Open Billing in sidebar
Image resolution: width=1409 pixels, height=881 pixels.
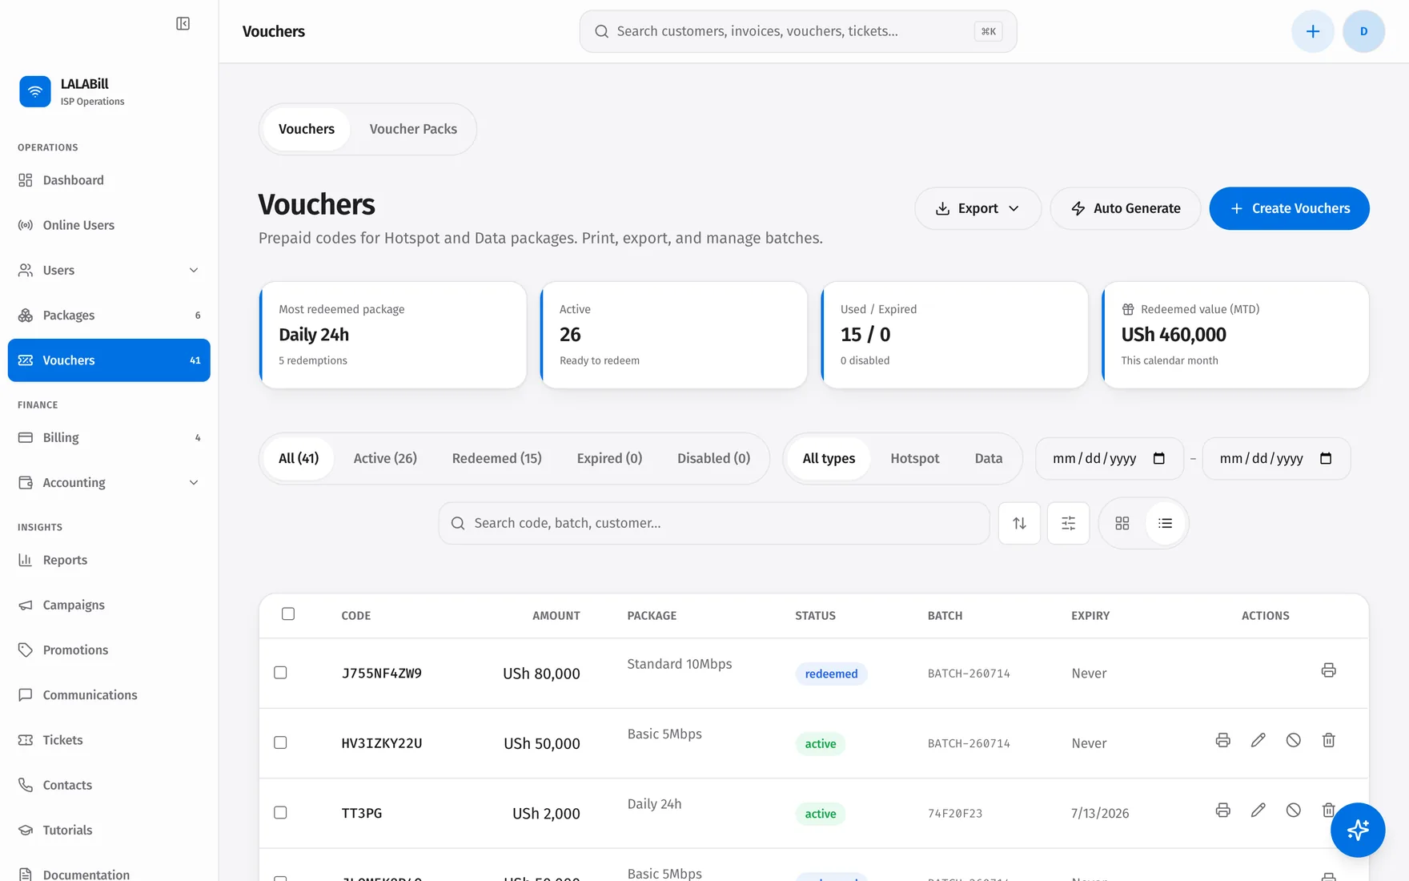[109, 437]
